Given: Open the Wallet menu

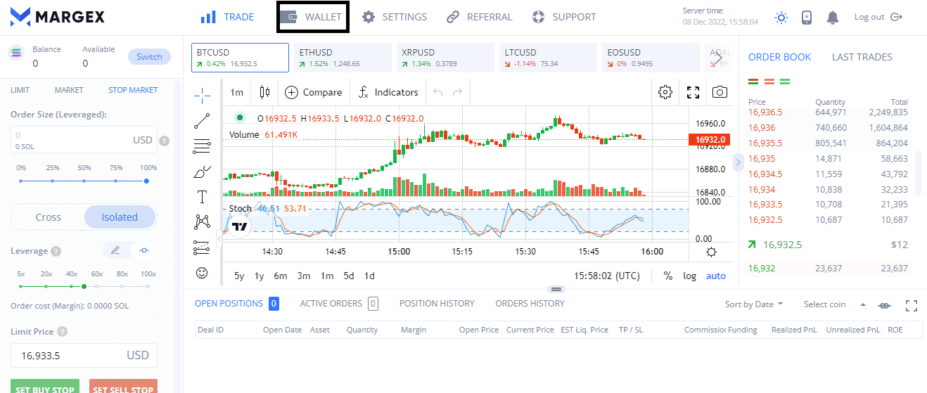Looking at the screenshot, I should pos(313,17).
